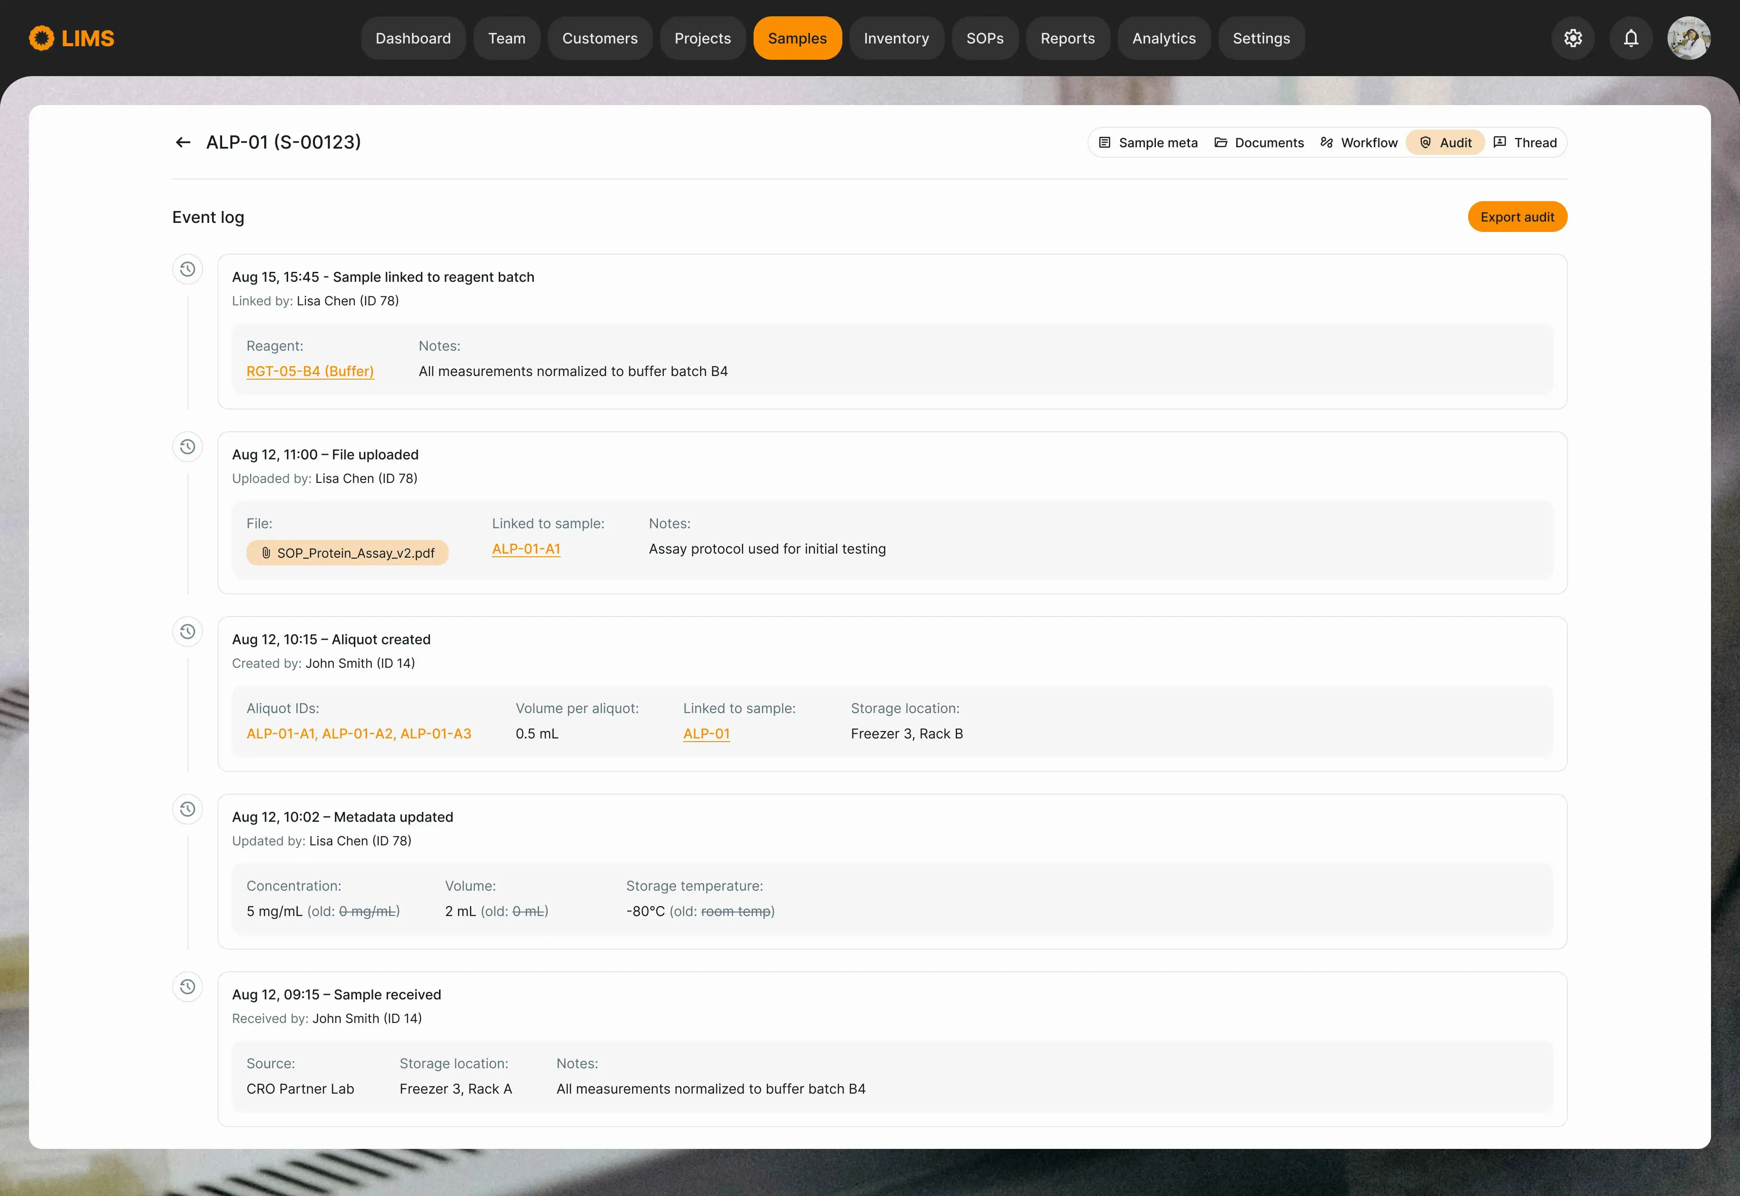Screen dimensions: 1740x1196
Task: Click history icon beside File uploaded event
Action: (x=187, y=447)
